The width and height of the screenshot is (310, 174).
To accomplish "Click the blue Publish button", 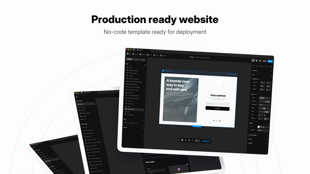I will click(270, 61).
